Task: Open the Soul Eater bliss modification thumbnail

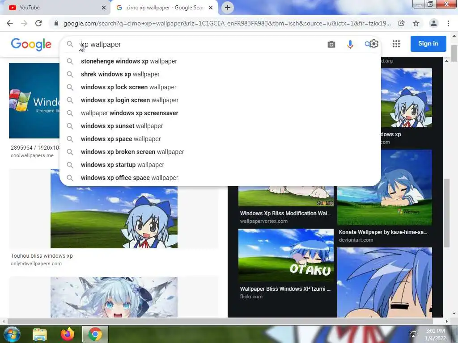Action: pyautogui.click(x=286, y=197)
